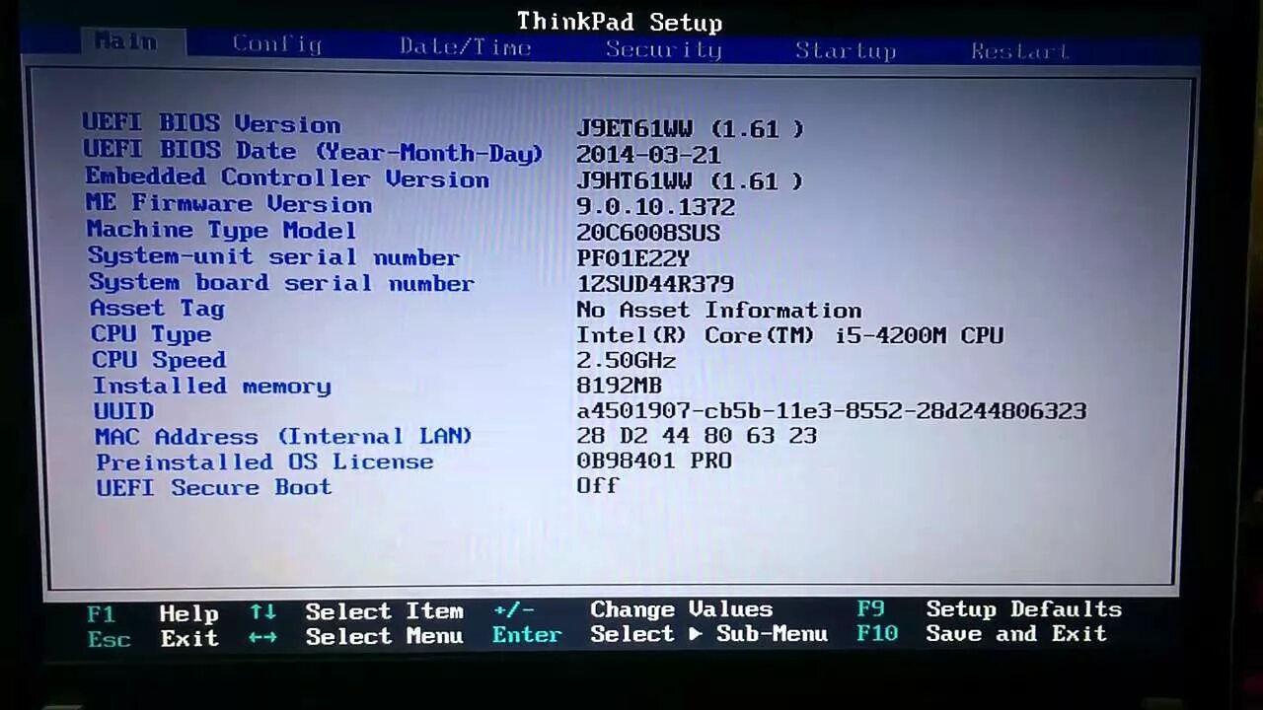Screen dimensions: 1263x710
Task: Click the Select Sub-Menu legend
Action: tap(708, 634)
